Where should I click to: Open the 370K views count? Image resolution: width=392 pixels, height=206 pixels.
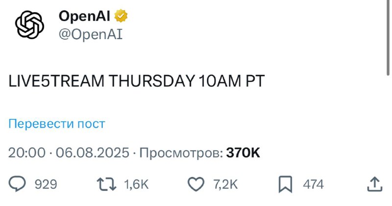(x=243, y=153)
